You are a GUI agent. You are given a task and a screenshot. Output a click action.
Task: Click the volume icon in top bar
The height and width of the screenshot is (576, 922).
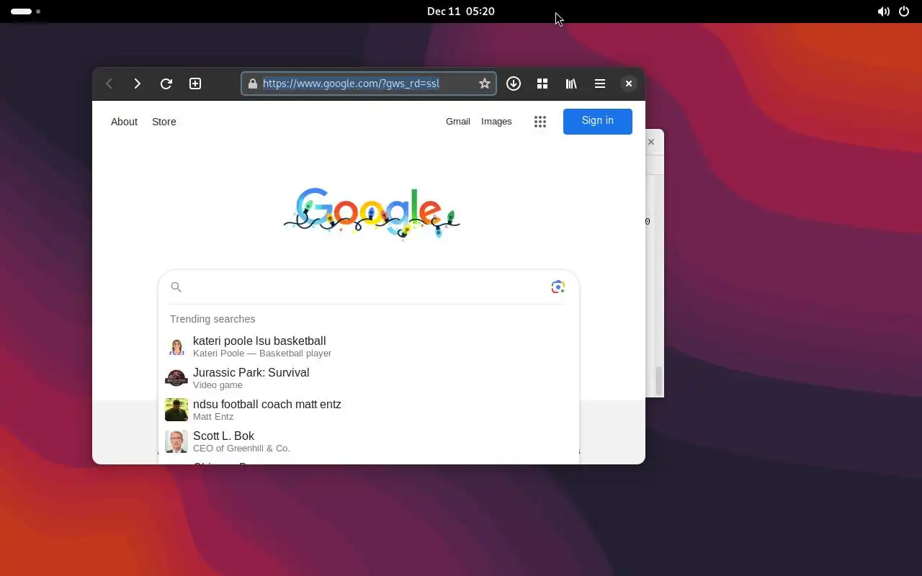[x=883, y=12]
